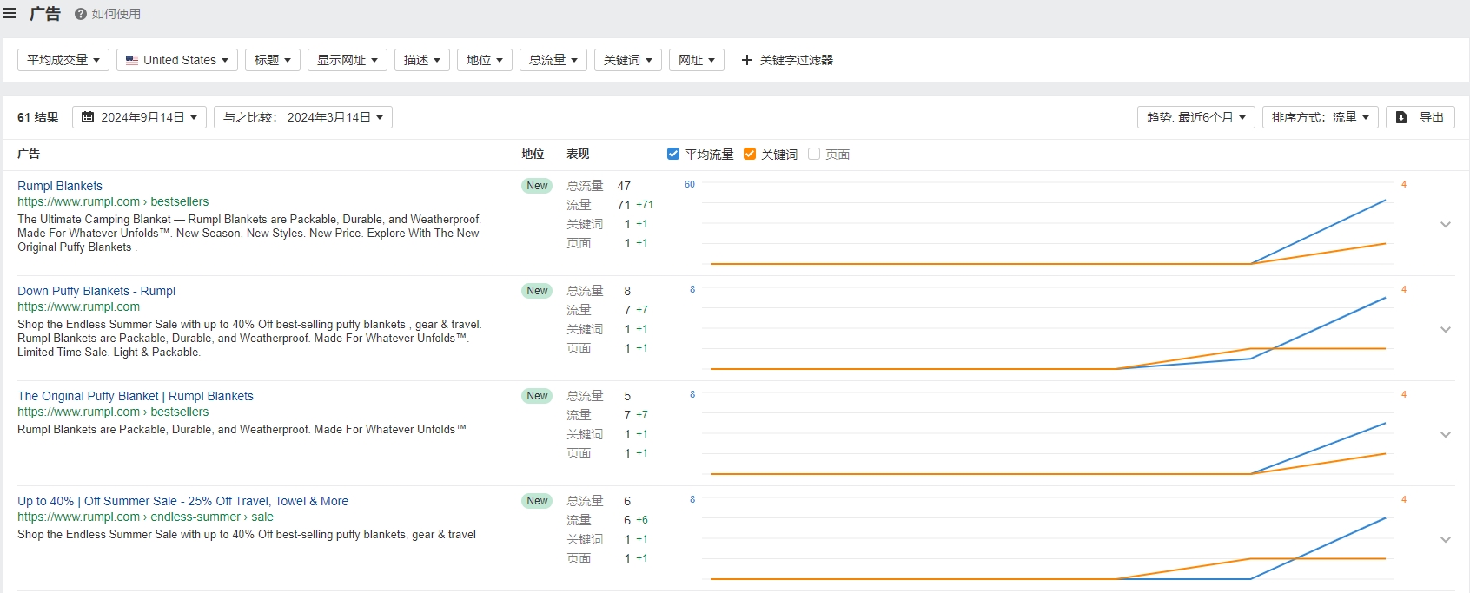Image resolution: width=1470 pixels, height=593 pixels.
Task: Click the question mark help icon
Action: pyautogui.click(x=81, y=14)
